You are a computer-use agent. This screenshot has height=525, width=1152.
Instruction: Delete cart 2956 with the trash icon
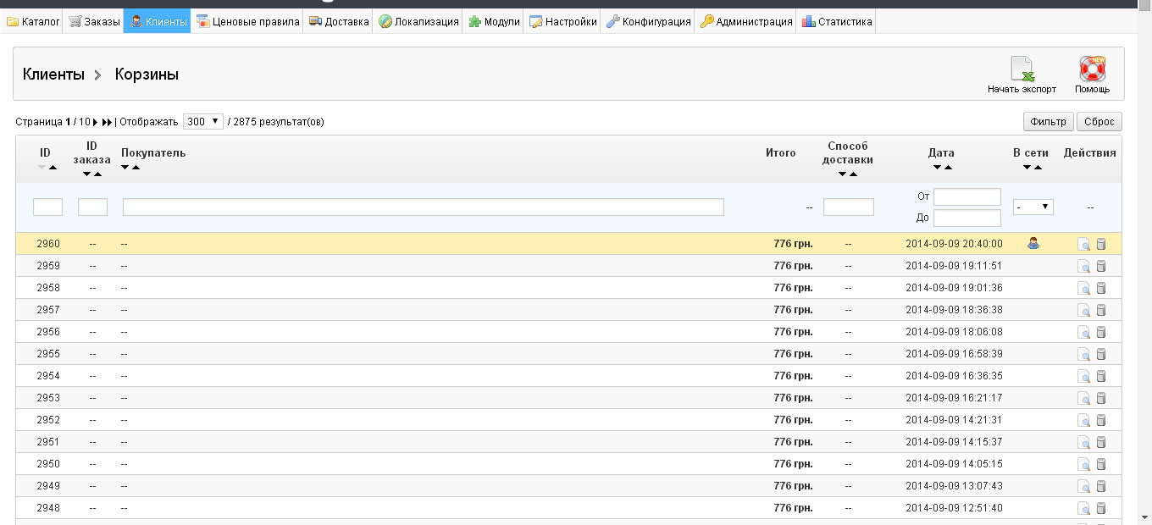pyautogui.click(x=1101, y=332)
